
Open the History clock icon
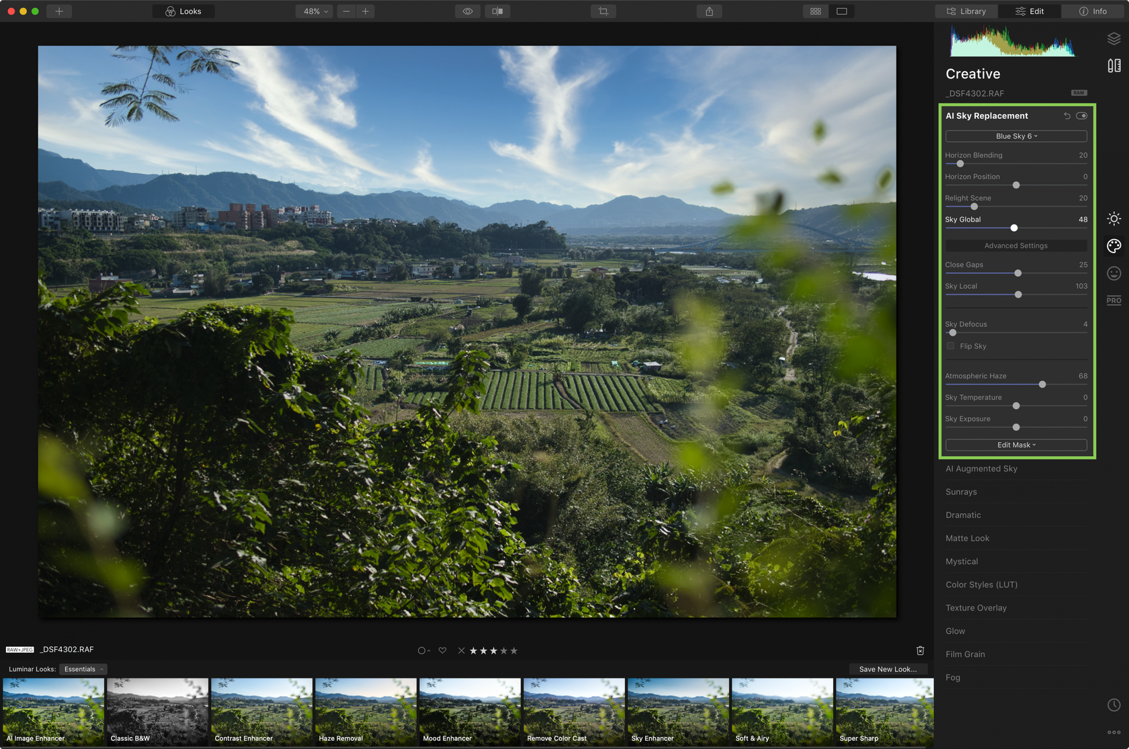1114,705
